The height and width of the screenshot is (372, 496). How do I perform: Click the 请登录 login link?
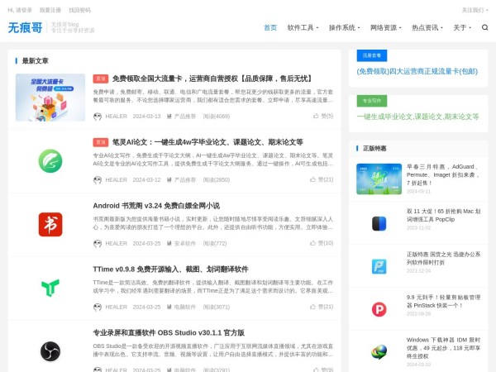24,10
